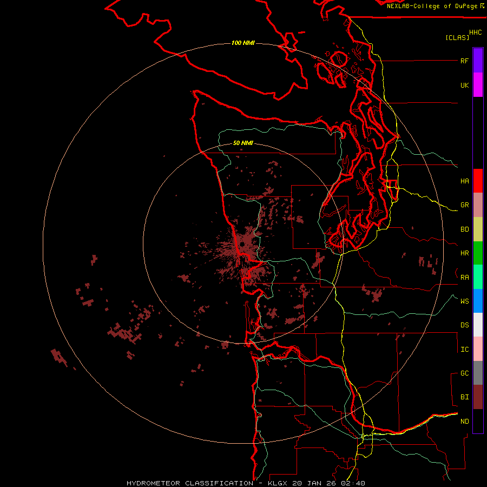The image size is (487, 487).
Task: Click the ND legend label
Action: (464, 422)
